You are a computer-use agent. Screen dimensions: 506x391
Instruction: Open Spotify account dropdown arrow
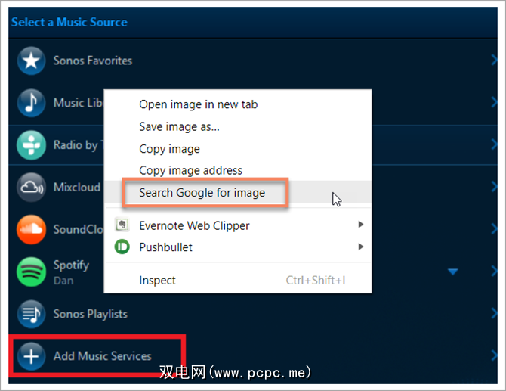click(x=452, y=272)
